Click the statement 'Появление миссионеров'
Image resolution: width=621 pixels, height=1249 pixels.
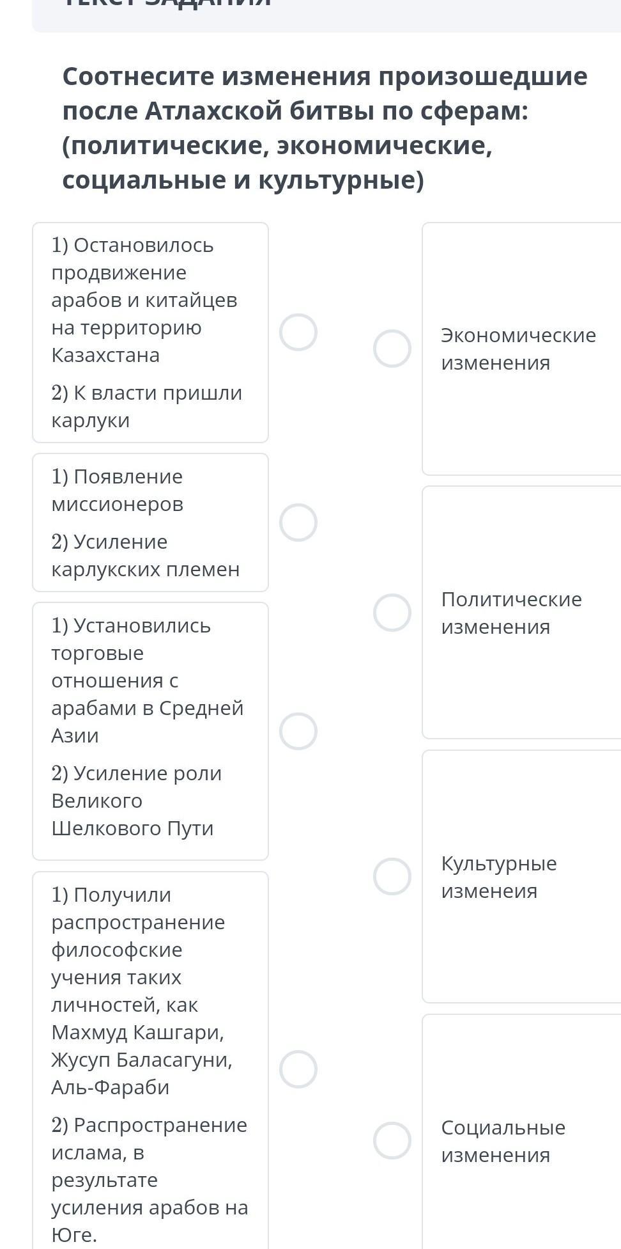[117, 490]
